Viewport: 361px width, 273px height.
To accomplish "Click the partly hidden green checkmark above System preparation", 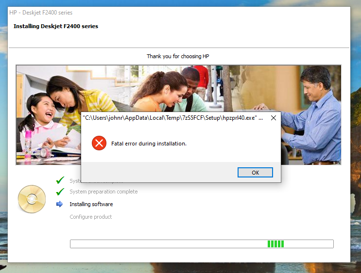I will click(x=60, y=180).
